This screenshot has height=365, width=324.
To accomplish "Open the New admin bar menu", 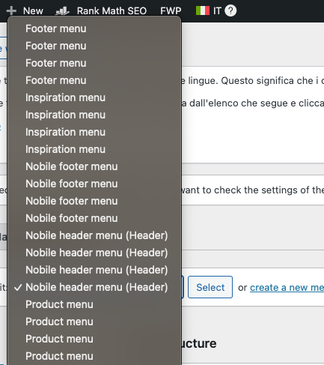I will pos(33,11).
